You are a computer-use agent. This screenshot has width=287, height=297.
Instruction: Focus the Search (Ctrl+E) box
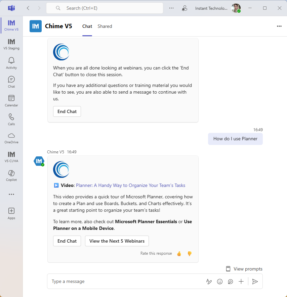click(x=105, y=8)
